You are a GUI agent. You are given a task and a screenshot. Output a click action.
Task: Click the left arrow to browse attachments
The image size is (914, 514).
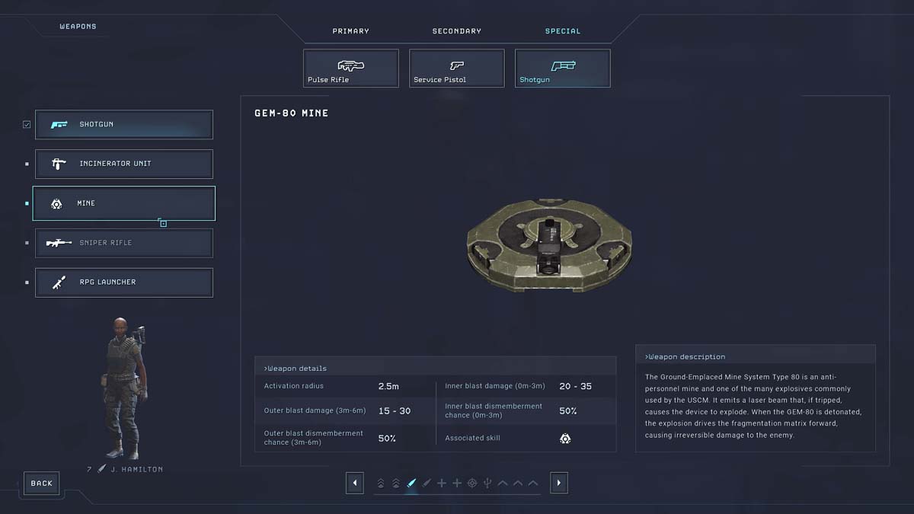click(x=354, y=482)
